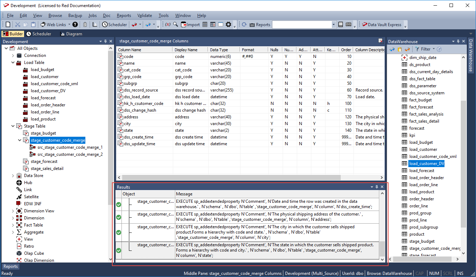Select load_order_header in the Load Table tree
This screenshot has height=277, width=476.
[x=48, y=105]
